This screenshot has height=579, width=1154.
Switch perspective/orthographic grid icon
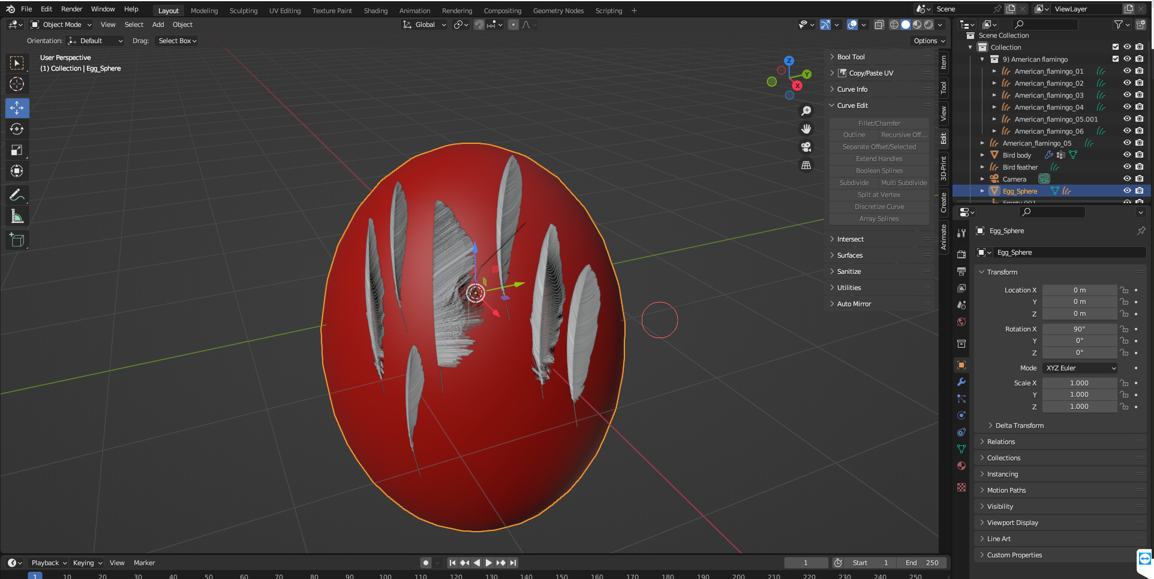point(806,165)
